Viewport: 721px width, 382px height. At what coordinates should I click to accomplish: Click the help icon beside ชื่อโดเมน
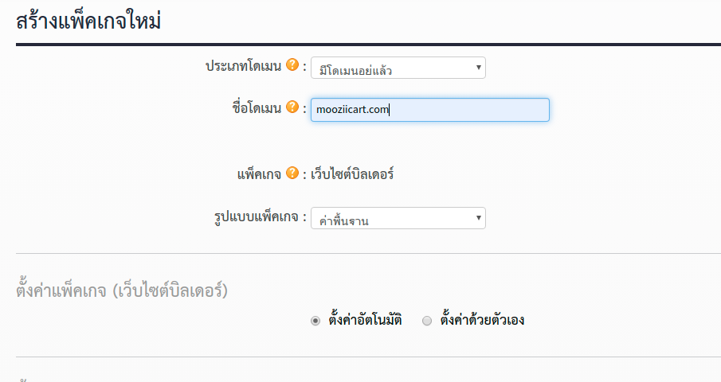click(x=292, y=107)
